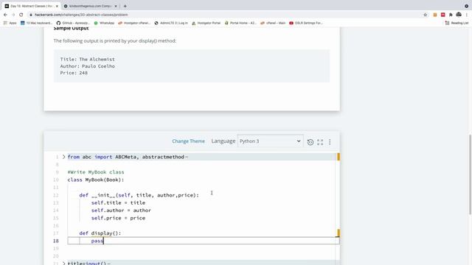472x265 pixels.
Task: Click the 'self.author = author' line
Action: (121, 211)
